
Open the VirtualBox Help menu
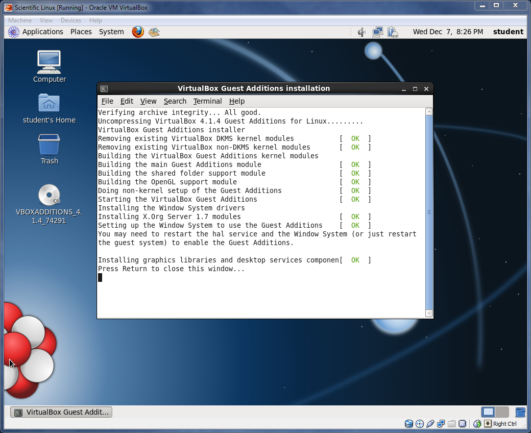click(95, 20)
